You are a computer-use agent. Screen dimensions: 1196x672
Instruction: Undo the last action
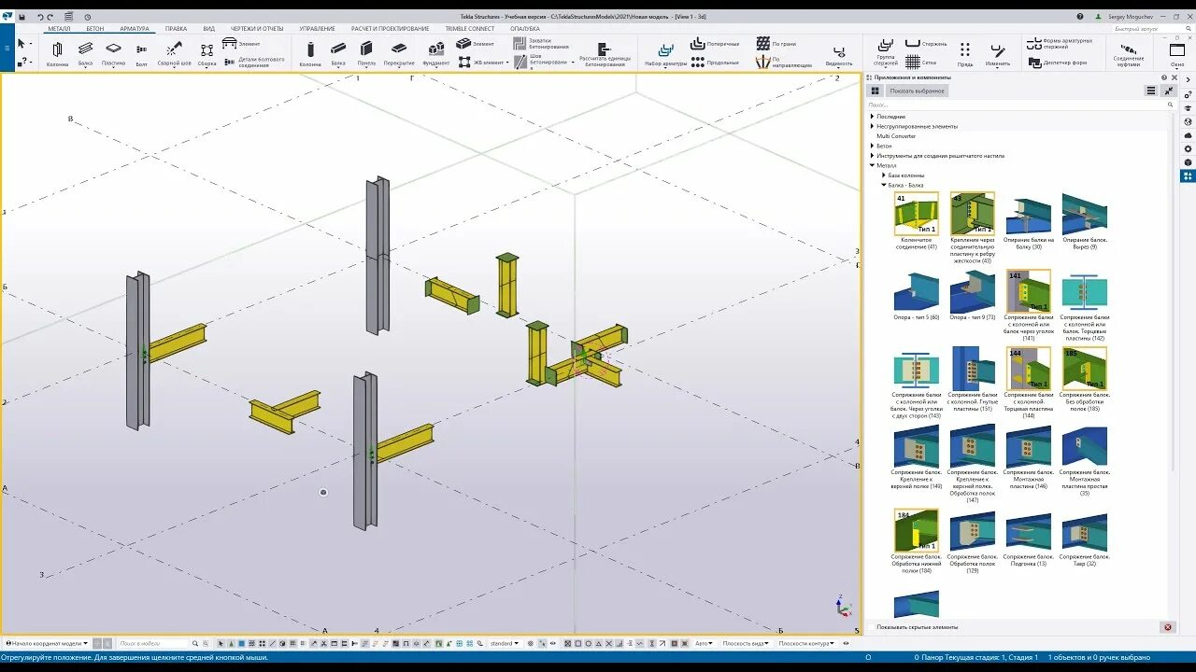pos(40,17)
